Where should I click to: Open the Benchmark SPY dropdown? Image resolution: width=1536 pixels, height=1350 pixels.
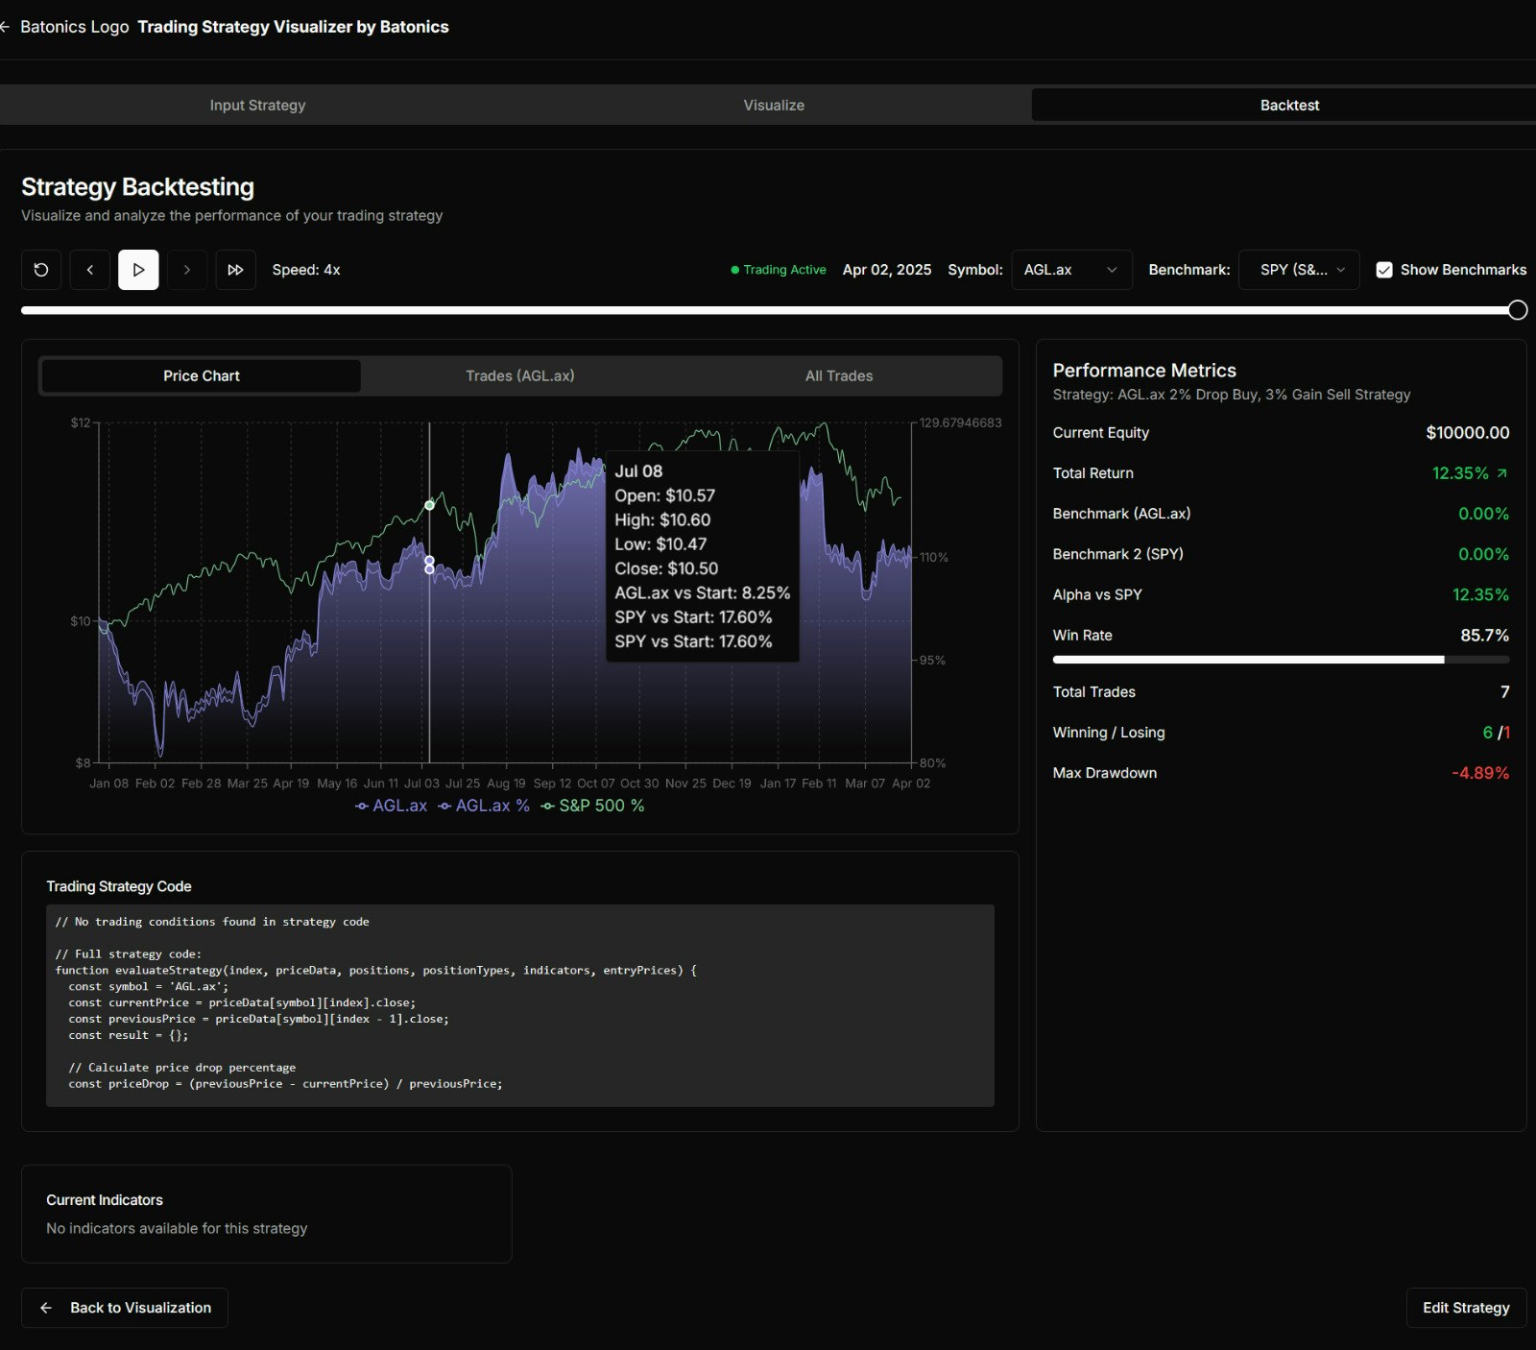[x=1299, y=270]
